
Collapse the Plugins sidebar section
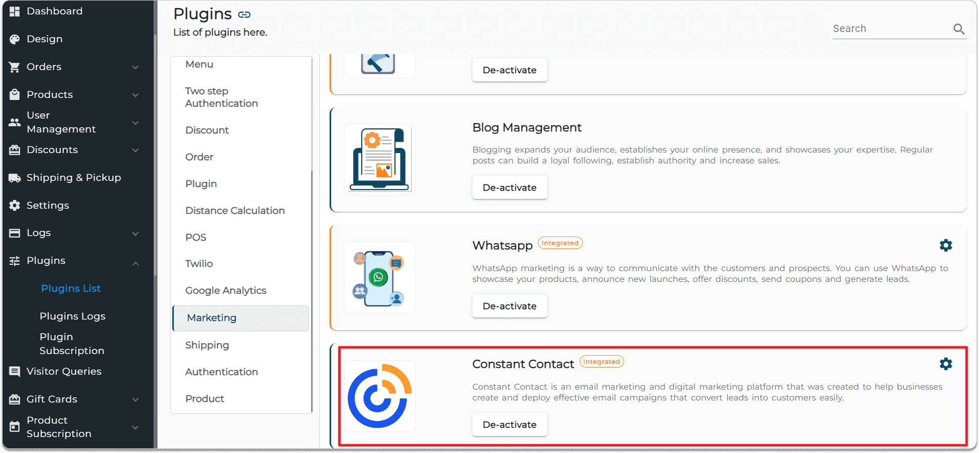[135, 263]
